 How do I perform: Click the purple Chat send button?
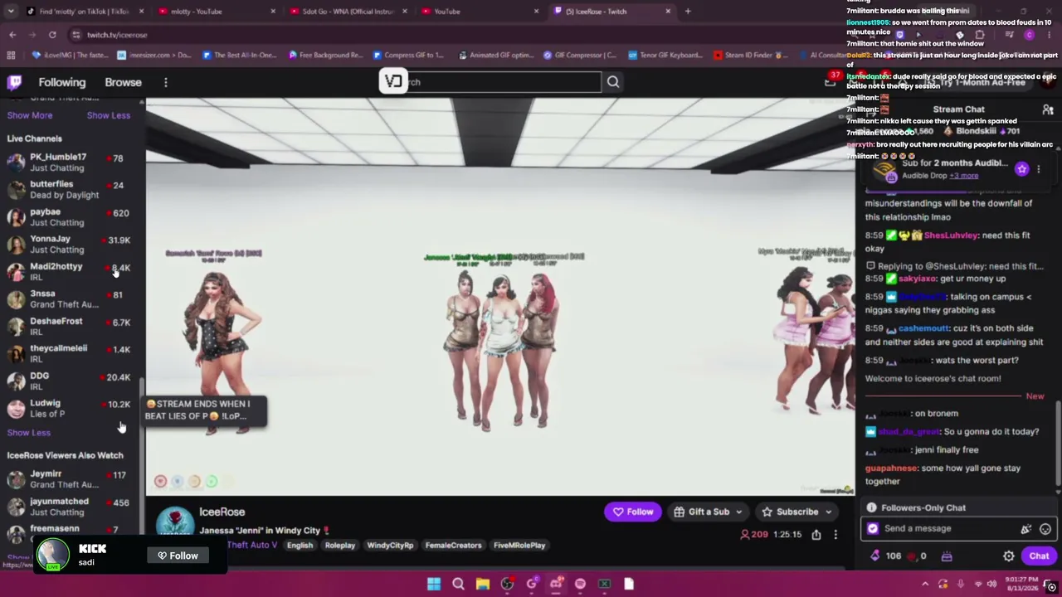tap(1039, 556)
